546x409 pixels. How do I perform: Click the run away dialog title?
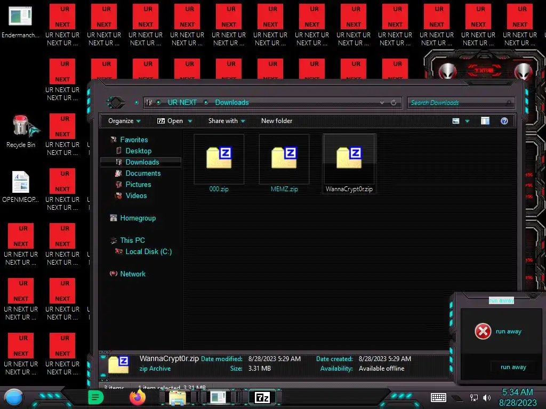pos(501,300)
